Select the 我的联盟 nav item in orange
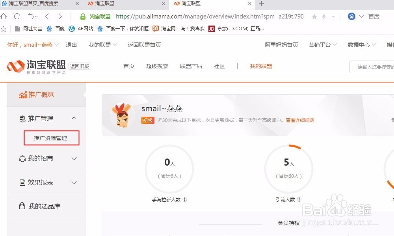The height and width of the screenshot is (236, 394). [x=261, y=66]
